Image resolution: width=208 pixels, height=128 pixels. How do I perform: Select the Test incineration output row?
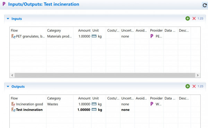point(105,110)
